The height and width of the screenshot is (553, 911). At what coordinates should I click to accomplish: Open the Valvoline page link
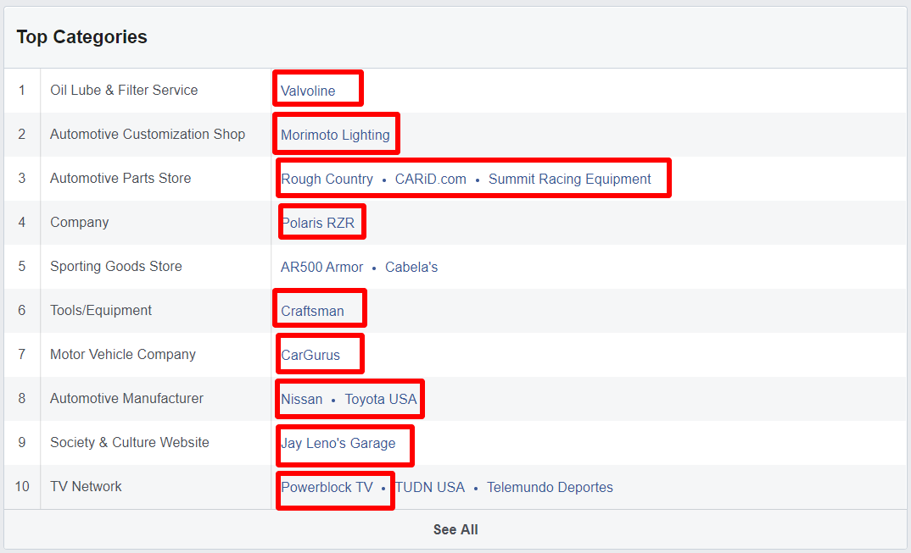click(x=308, y=91)
